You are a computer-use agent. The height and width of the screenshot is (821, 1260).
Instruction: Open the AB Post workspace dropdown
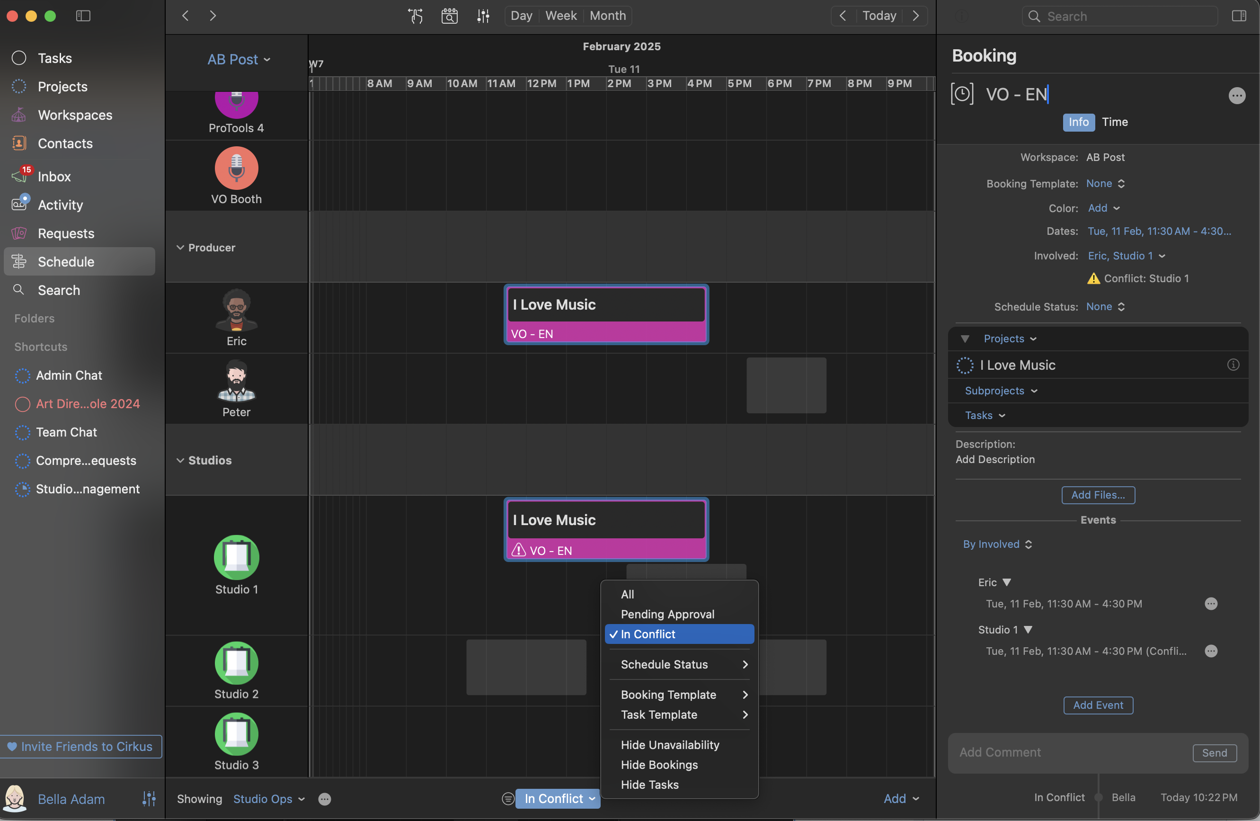point(239,59)
